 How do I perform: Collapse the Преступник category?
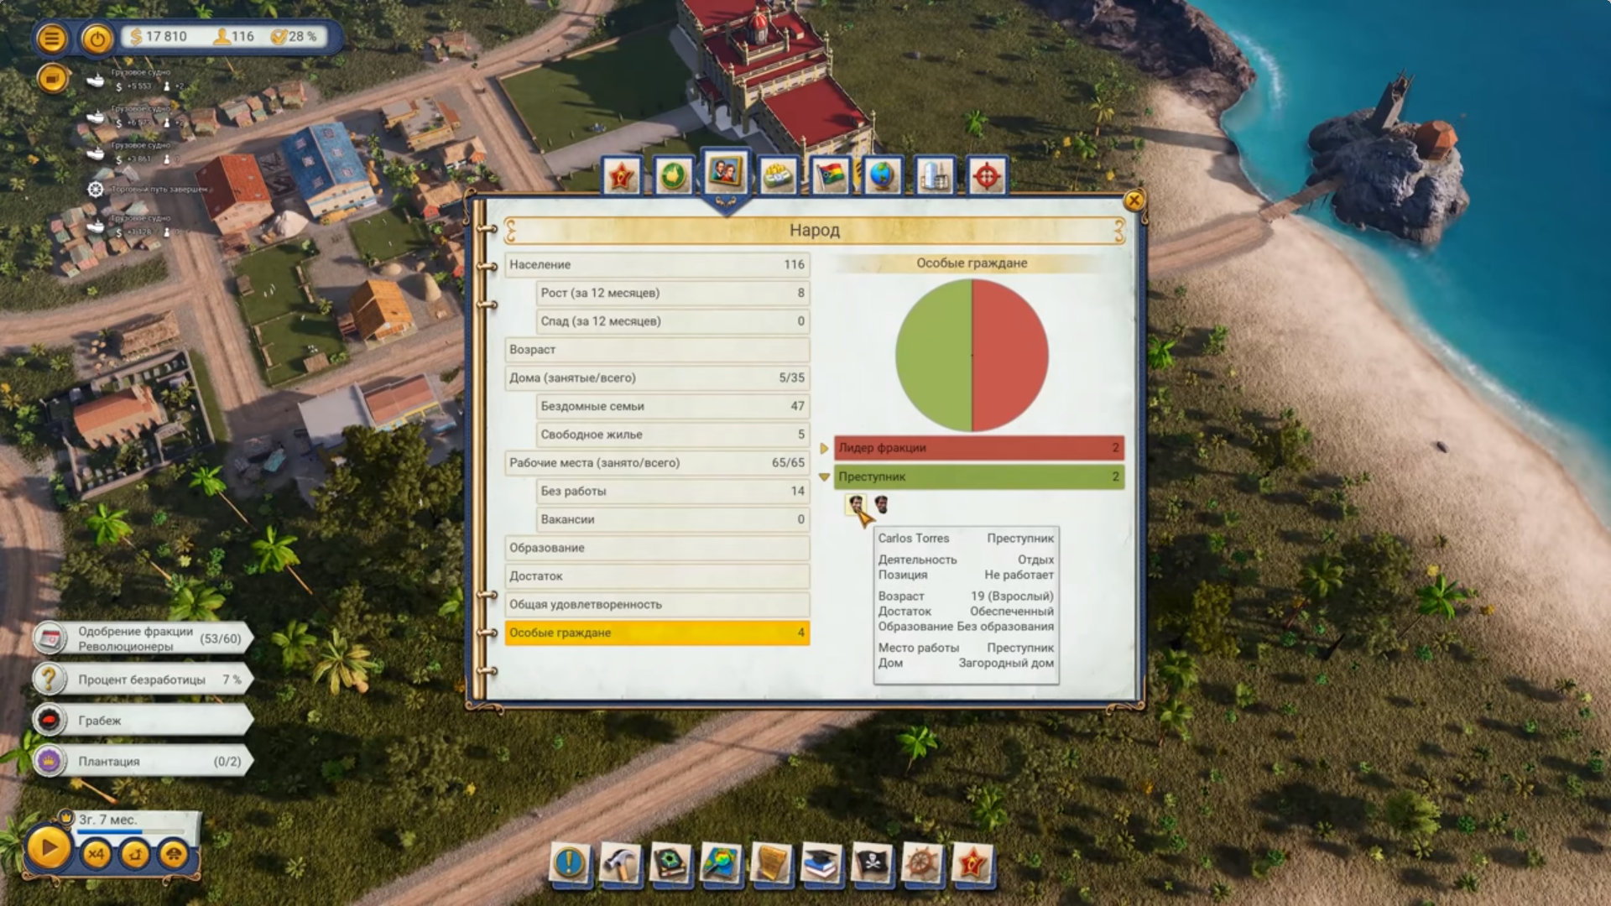824,476
